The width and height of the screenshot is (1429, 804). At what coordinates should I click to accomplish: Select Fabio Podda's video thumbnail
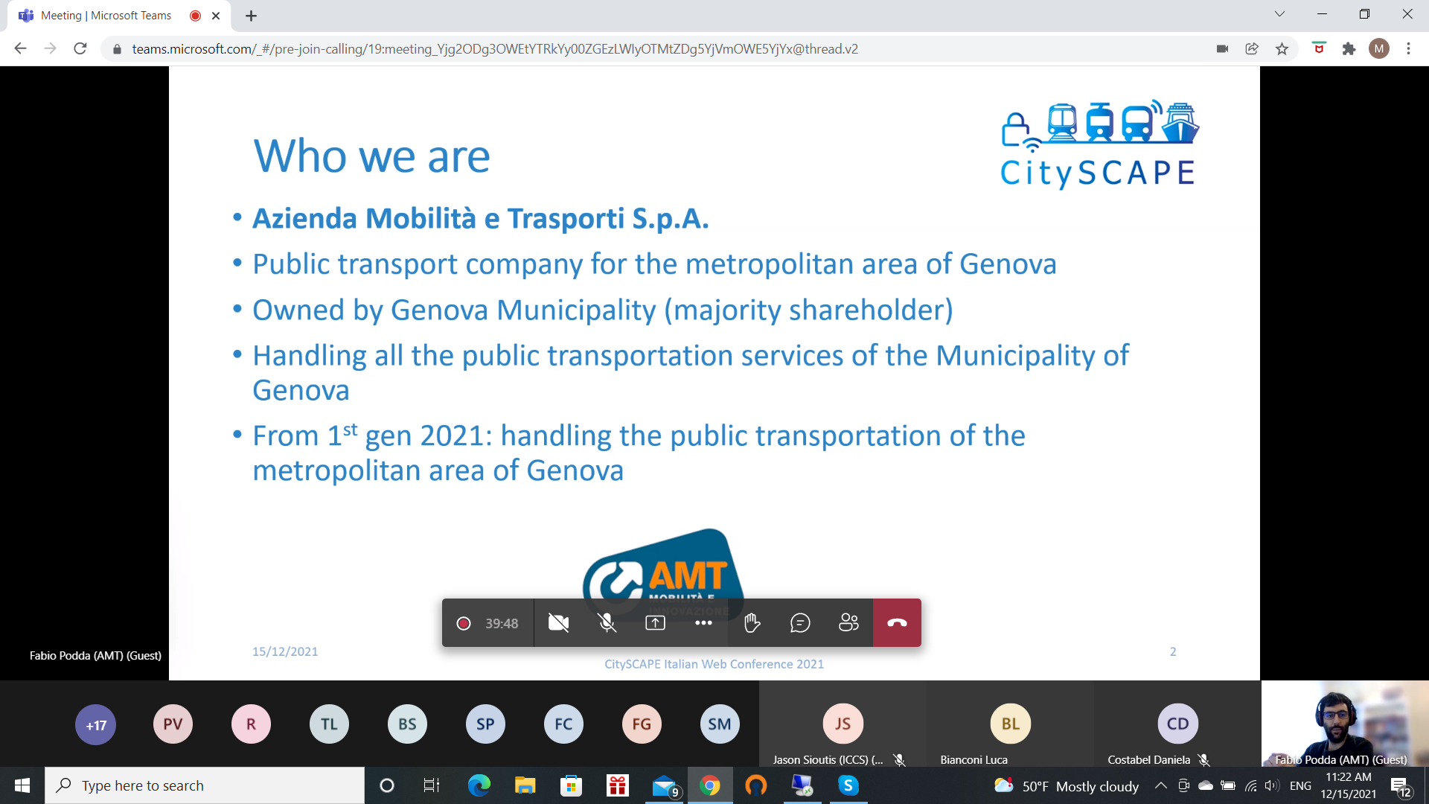(x=1344, y=724)
